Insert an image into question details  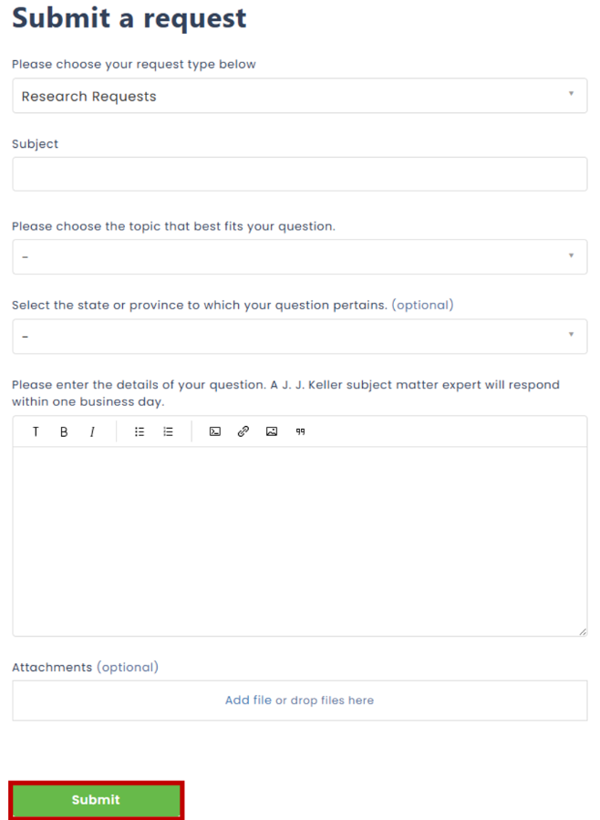tap(272, 431)
